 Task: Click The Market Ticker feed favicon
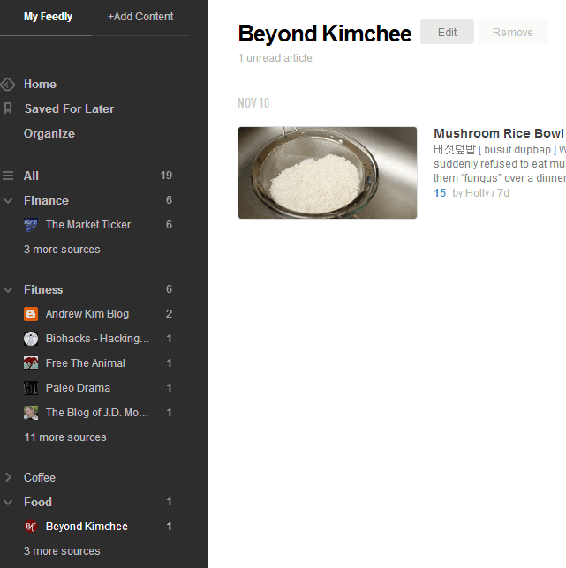(31, 225)
